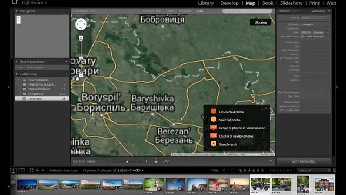346x195 pixels.
Task: Open the metadata Preset dropdown
Action: click(315, 18)
